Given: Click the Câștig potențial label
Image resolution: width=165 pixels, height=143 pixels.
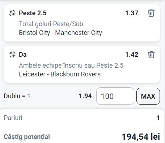Looking at the screenshot, I should pyautogui.click(x=27, y=137).
